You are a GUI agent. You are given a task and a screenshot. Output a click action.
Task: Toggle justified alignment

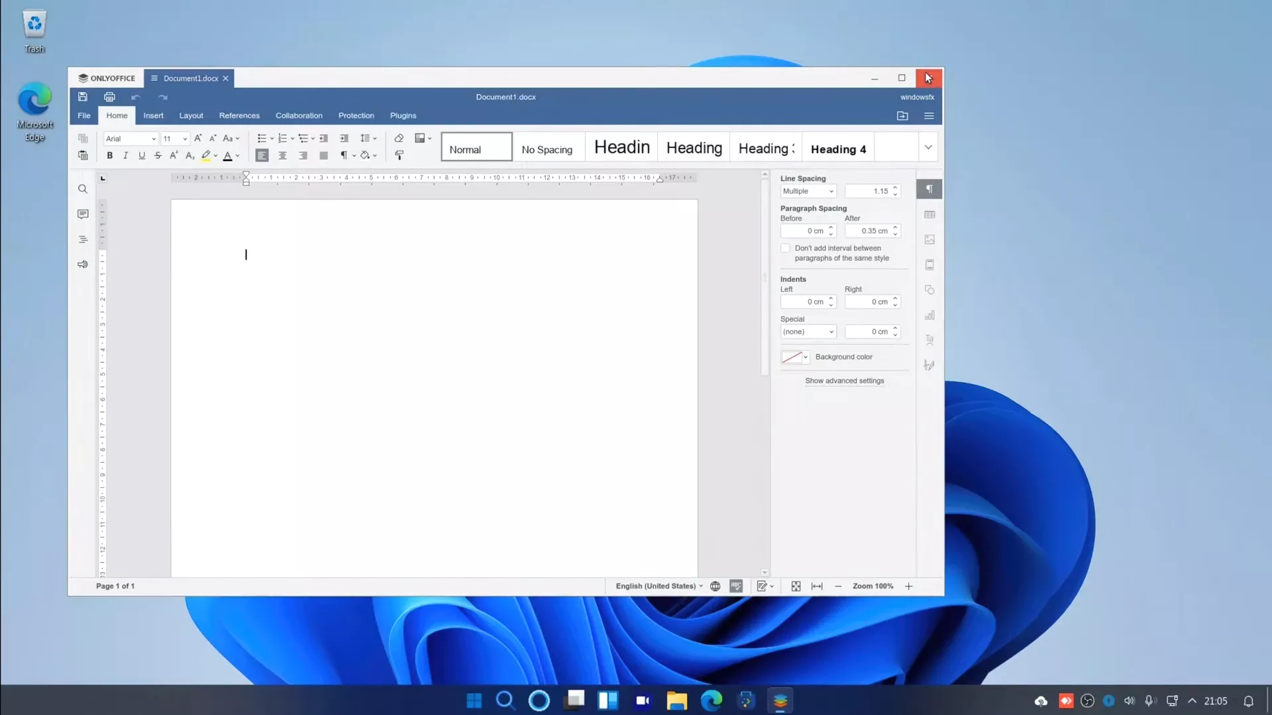323,156
